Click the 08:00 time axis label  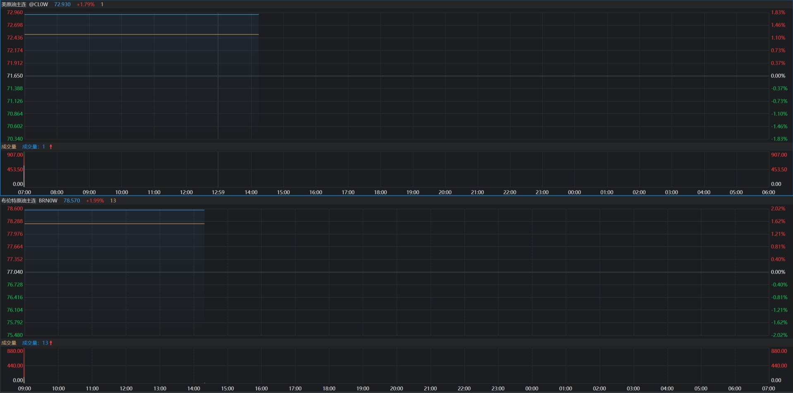[x=57, y=192]
